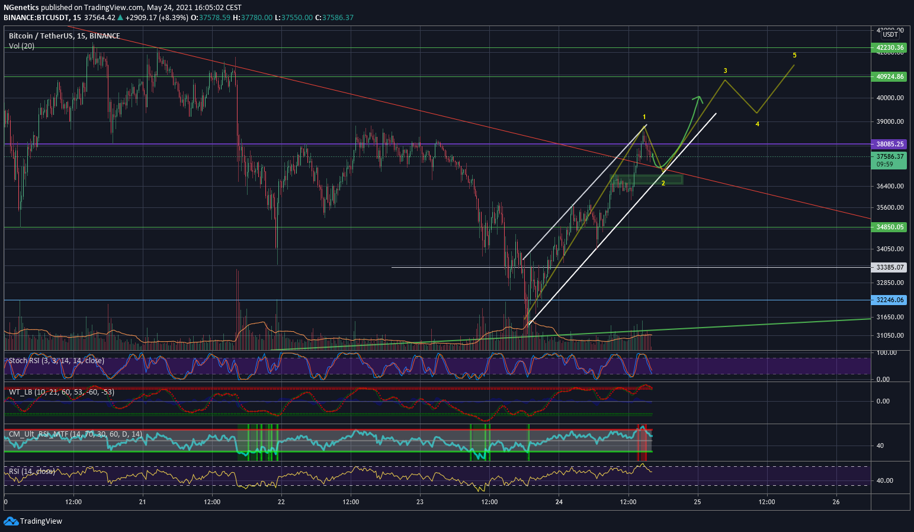Click the 31050.00 price scale tick
This screenshot has width=914, height=532.
pos(890,335)
